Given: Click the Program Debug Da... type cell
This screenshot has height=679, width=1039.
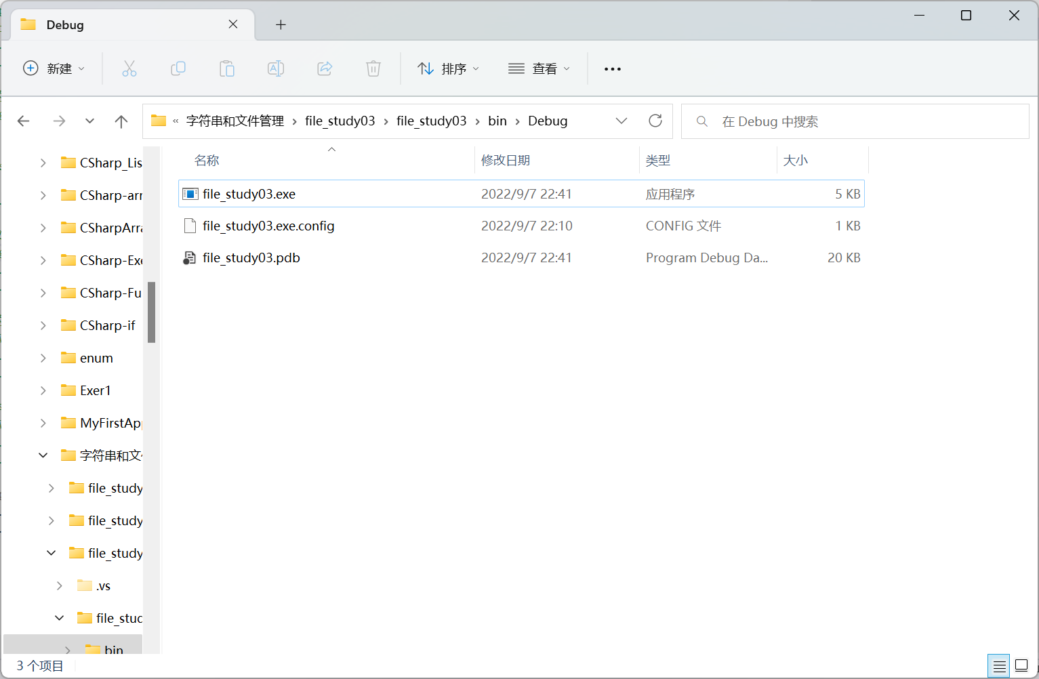Looking at the screenshot, I should [707, 258].
